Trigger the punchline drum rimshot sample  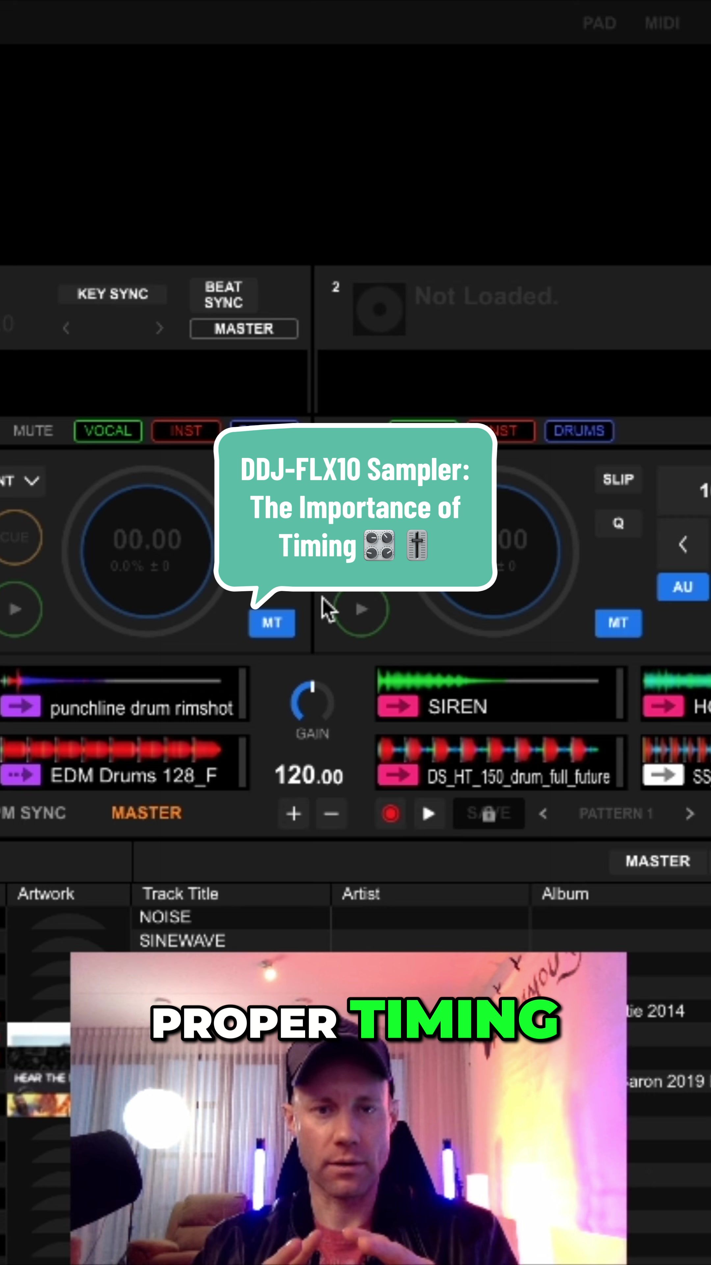coord(141,708)
